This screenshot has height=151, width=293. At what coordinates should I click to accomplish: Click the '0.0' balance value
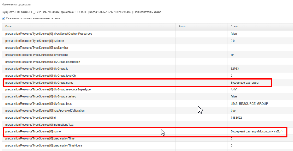point(233,40)
